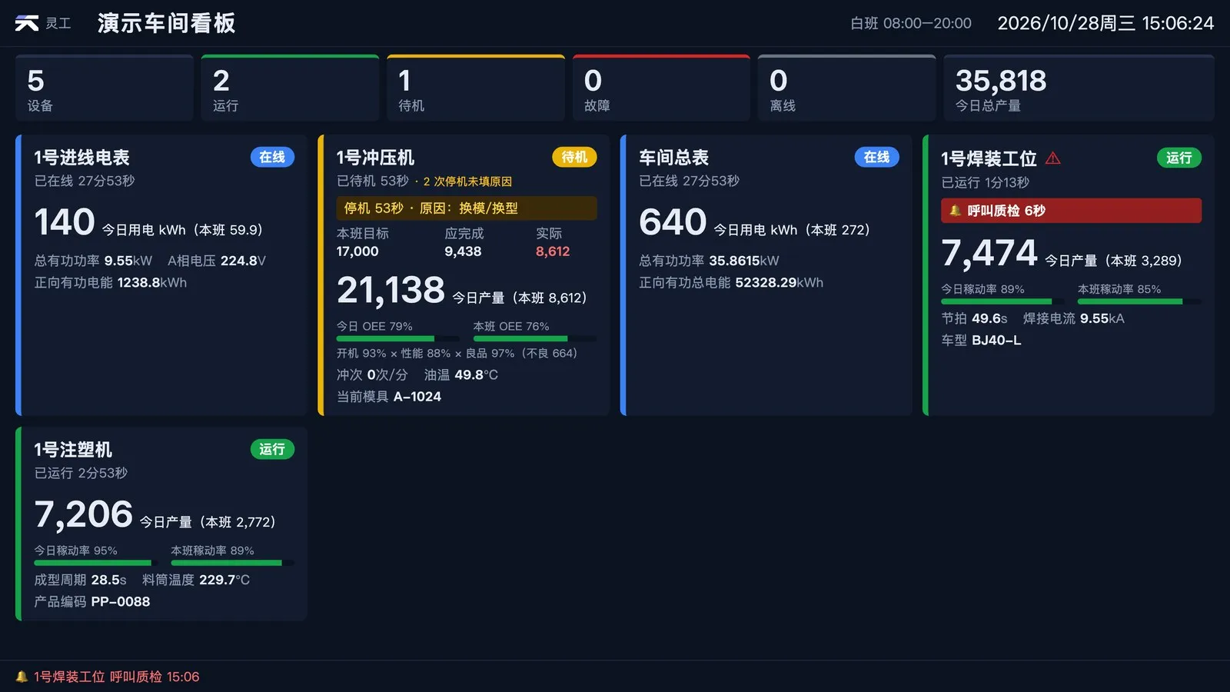Click 正向有功总电能 52328.29kWh reading
1230x692 pixels.
[731, 283]
